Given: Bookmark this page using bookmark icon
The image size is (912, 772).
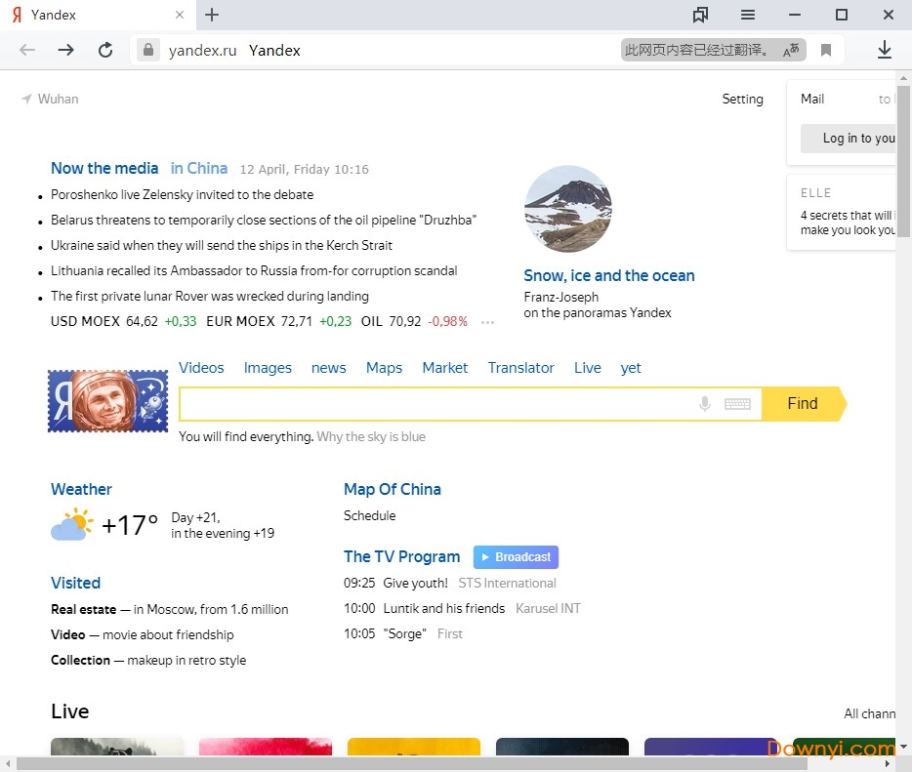Looking at the screenshot, I should coord(826,51).
